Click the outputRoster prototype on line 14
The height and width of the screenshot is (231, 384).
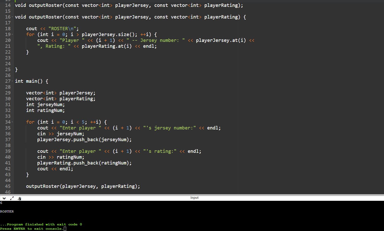click(129, 5)
